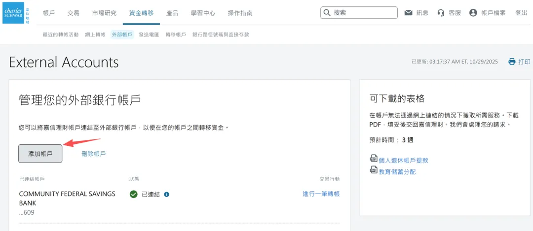Go to 最近的轉帳活動 subtab
Viewport: 533px width, 231px height.
[x=61, y=34]
